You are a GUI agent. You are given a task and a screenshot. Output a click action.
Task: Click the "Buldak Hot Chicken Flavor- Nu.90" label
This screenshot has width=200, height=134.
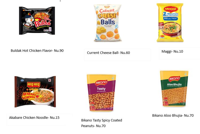click(x=37, y=51)
